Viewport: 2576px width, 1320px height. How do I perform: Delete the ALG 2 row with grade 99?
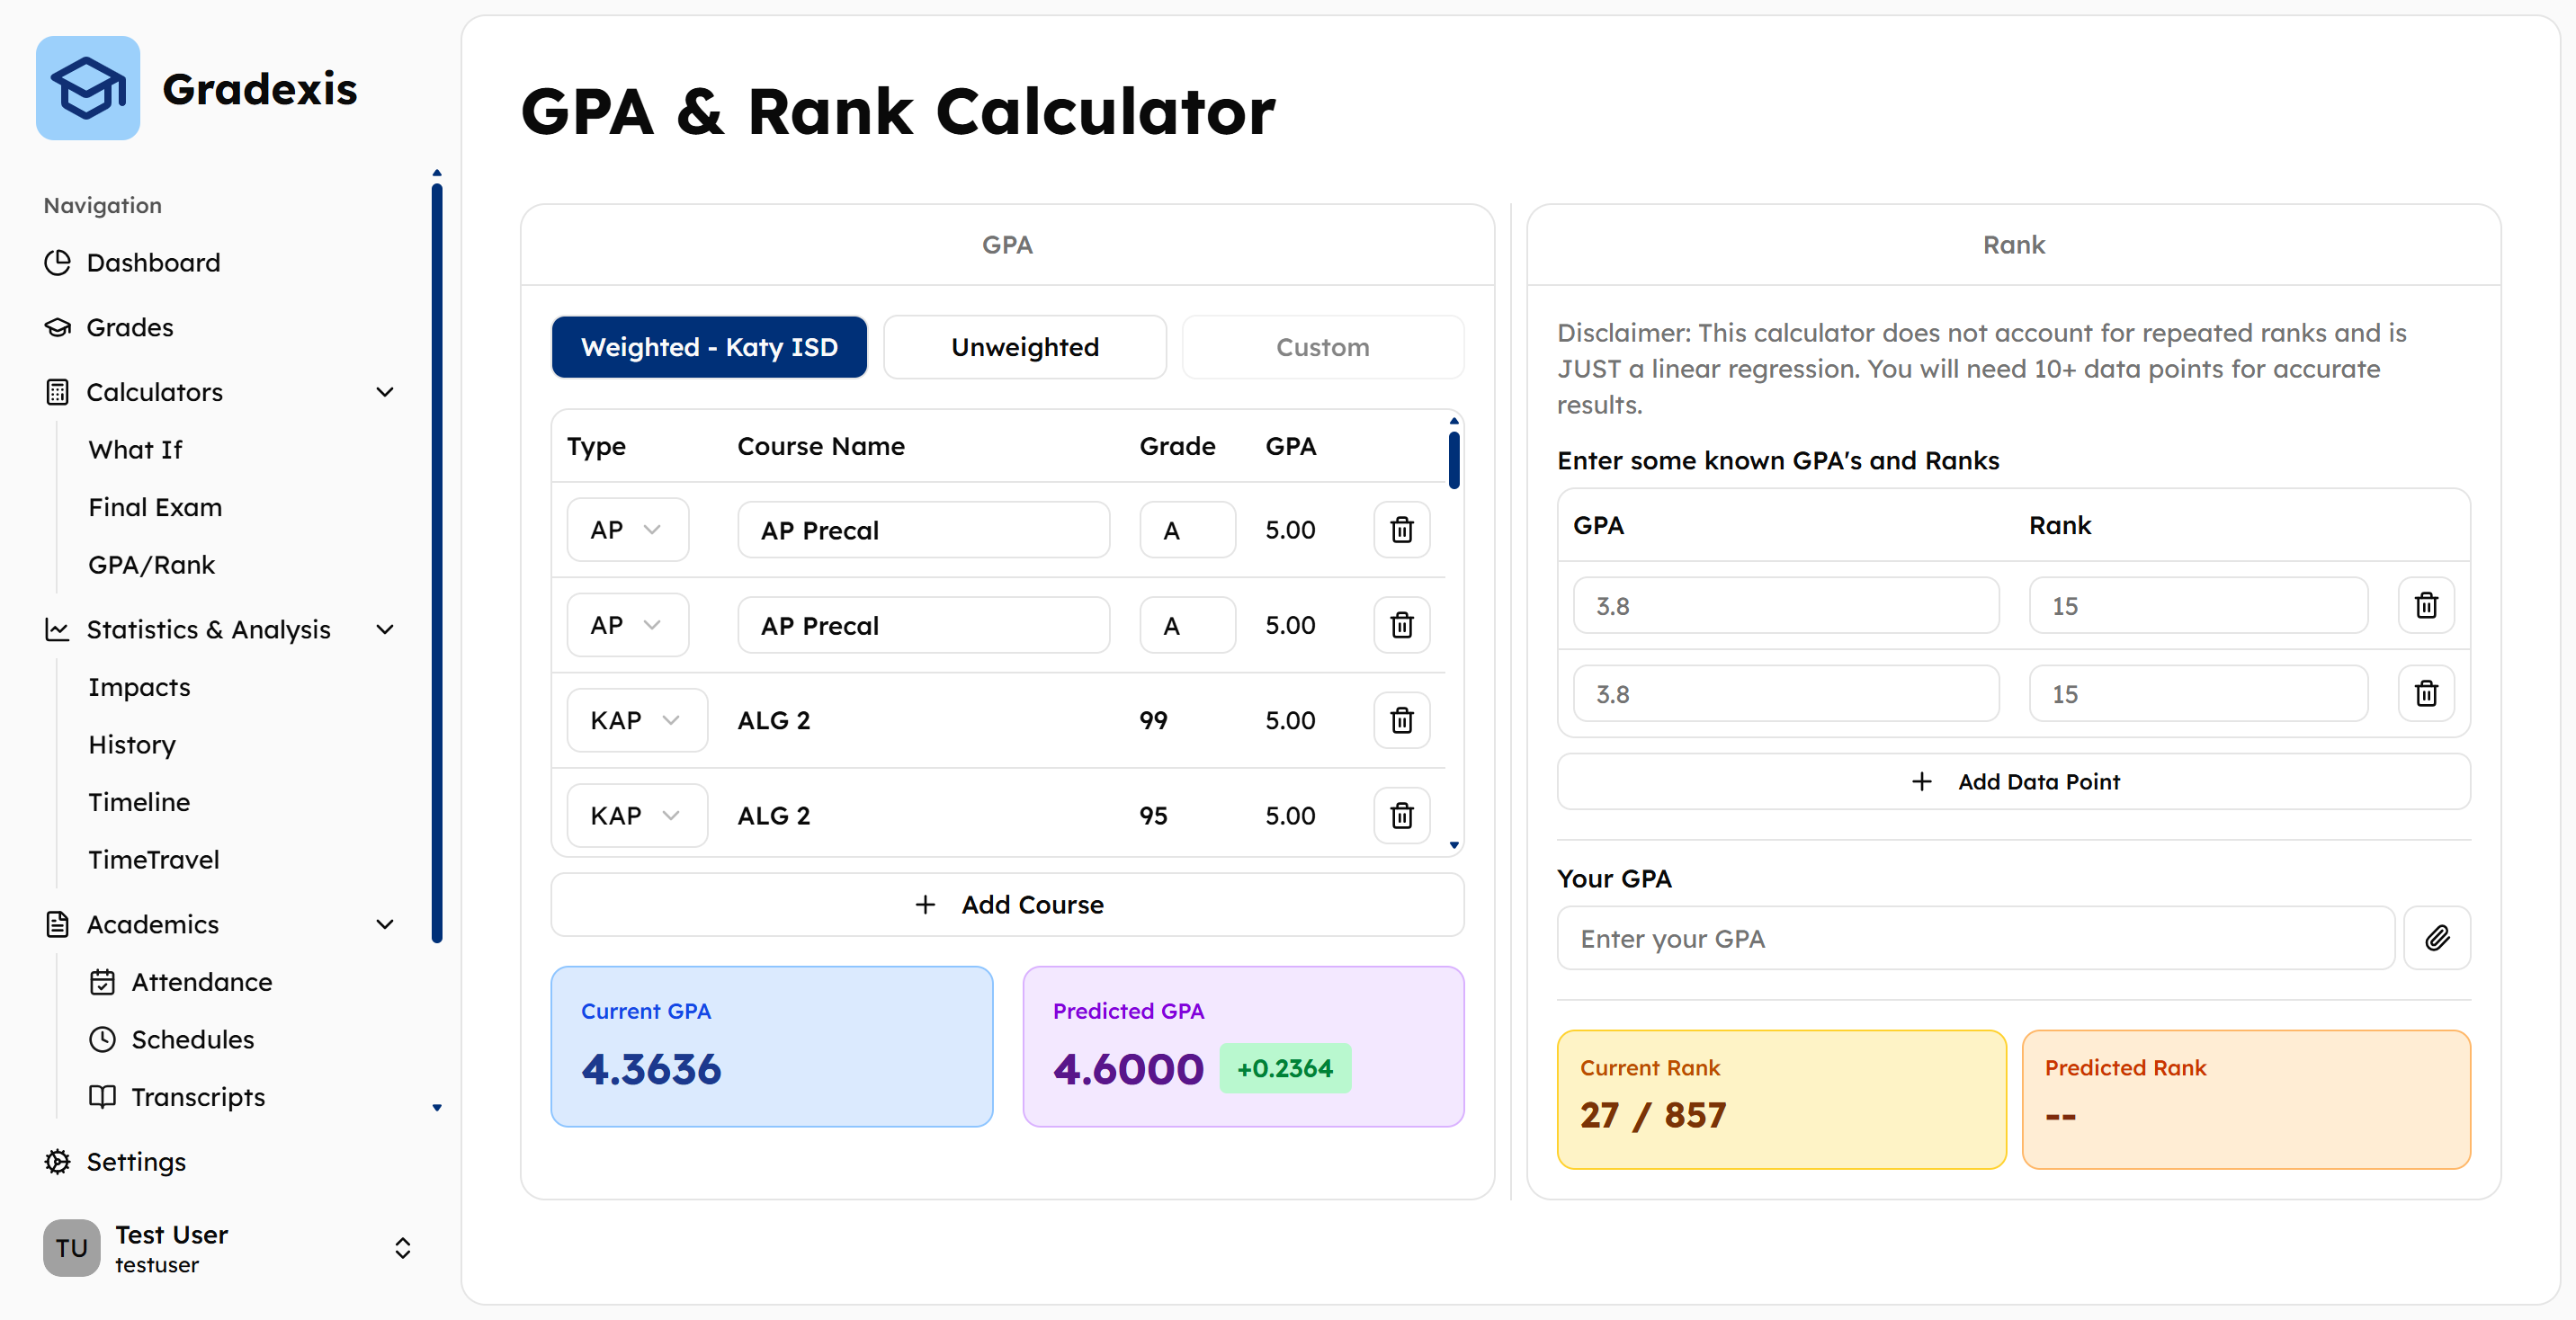coord(1401,720)
